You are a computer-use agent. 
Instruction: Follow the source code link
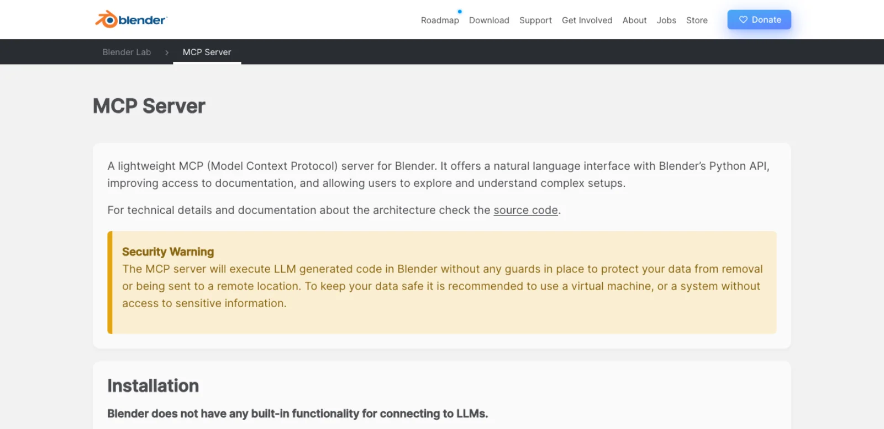click(525, 210)
